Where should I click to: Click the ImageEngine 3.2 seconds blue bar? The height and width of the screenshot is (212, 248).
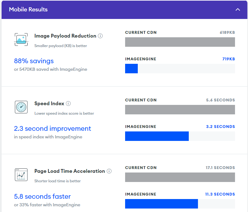(157, 136)
